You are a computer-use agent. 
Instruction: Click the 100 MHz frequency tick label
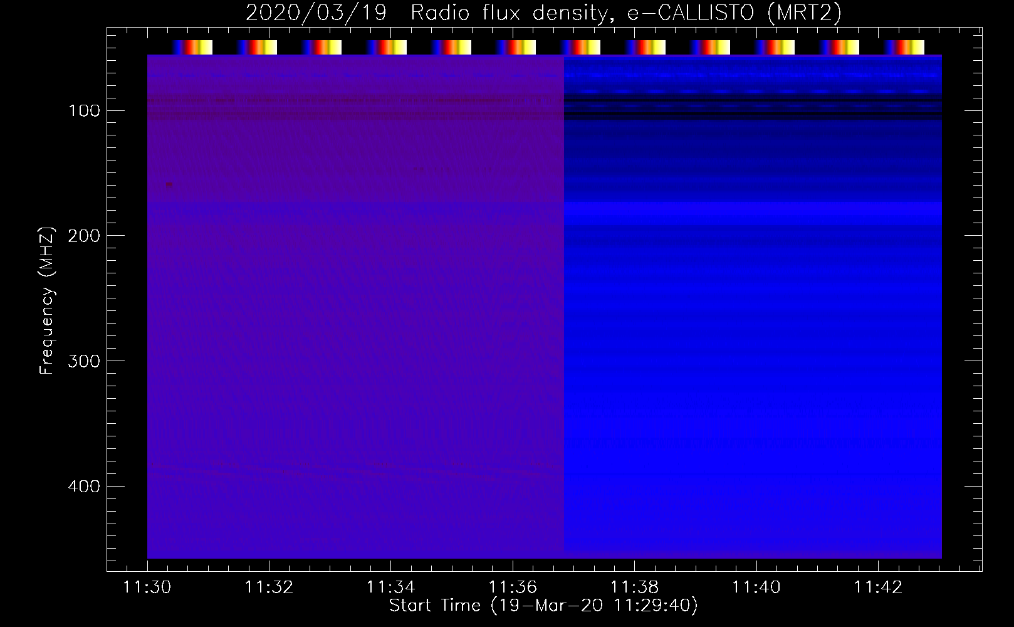[x=85, y=111]
